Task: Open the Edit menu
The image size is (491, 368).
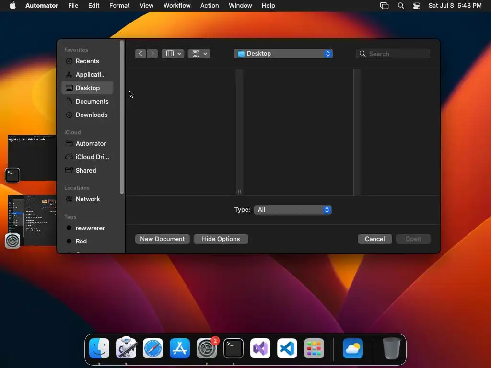Action: (94, 6)
